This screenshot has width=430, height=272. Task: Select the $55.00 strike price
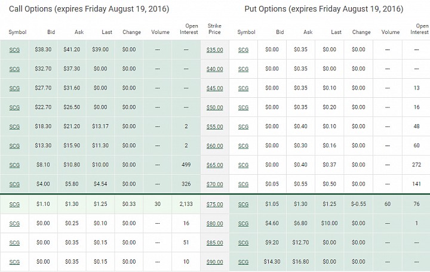click(x=215, y=126)
